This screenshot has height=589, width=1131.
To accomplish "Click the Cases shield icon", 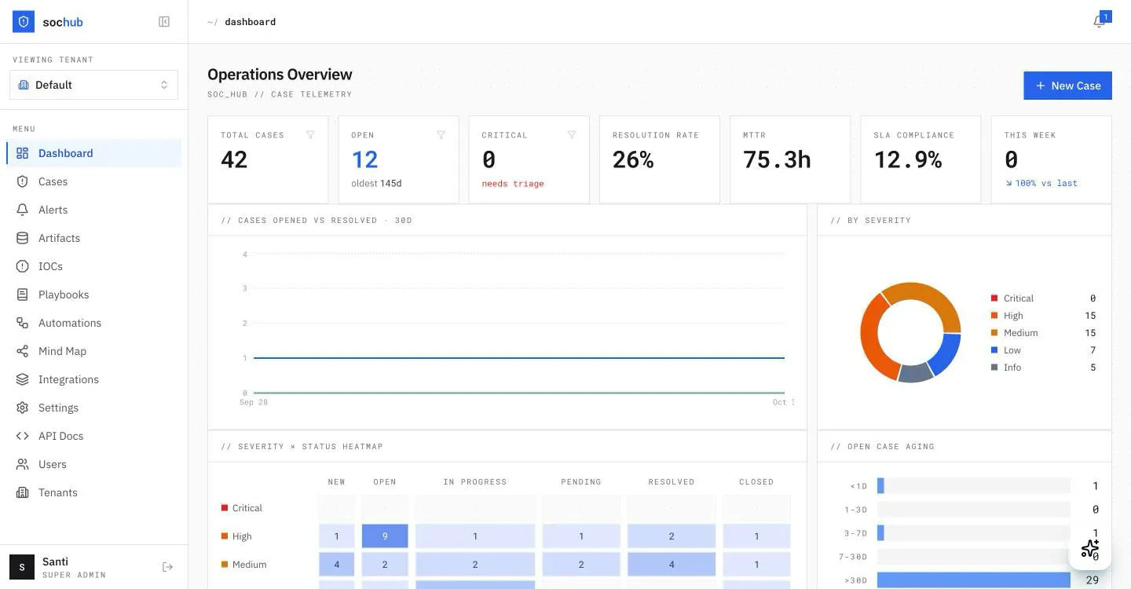I will click(x=23, y=181).
